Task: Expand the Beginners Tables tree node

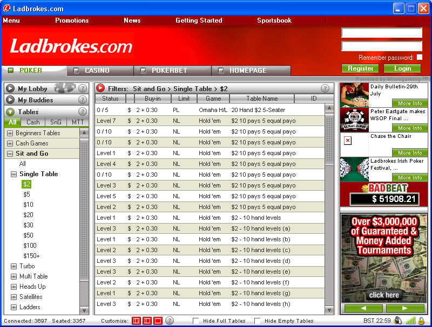Action: click(x=10, y=133)
